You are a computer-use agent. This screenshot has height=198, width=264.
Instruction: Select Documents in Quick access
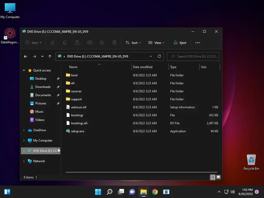click(43, 95)
